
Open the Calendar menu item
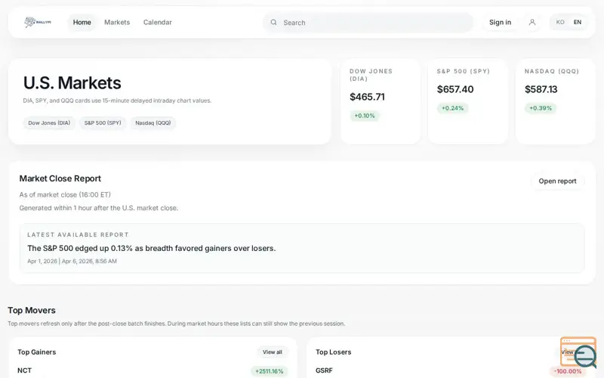158,23
